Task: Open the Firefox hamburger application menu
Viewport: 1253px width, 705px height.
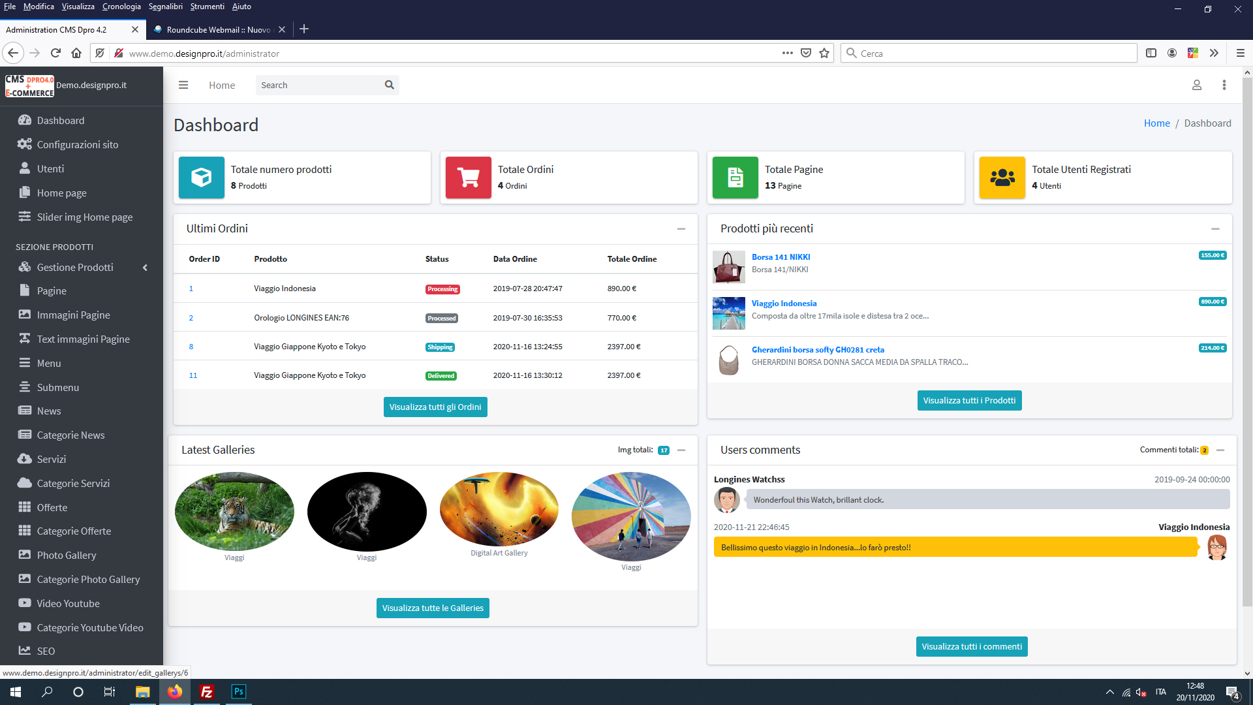Action: (1241, 54)
